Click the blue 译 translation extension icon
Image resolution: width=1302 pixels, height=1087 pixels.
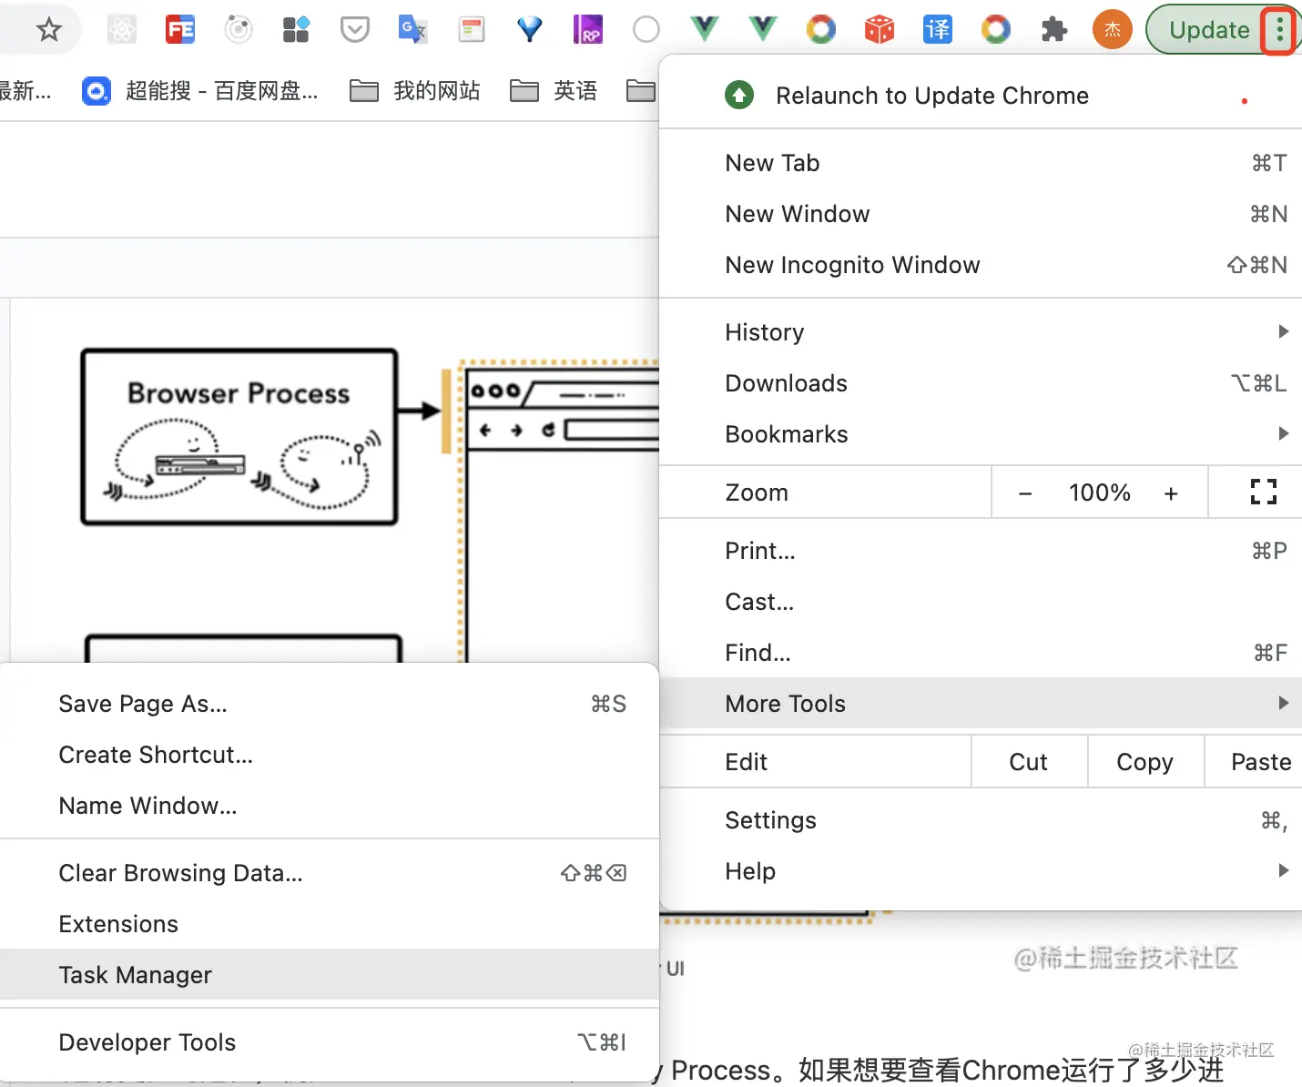(938, 30)
